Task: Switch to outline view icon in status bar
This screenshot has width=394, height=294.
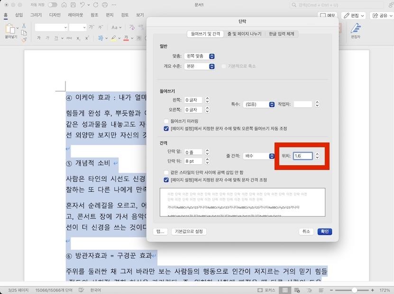Action: pos(309,290)
